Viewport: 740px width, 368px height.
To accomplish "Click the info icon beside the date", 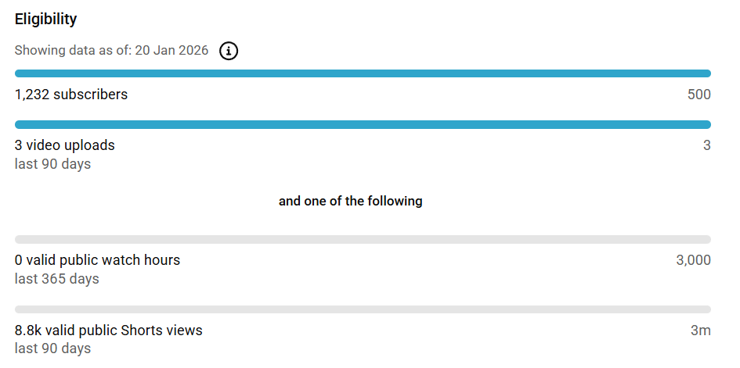I will [229, 51].
